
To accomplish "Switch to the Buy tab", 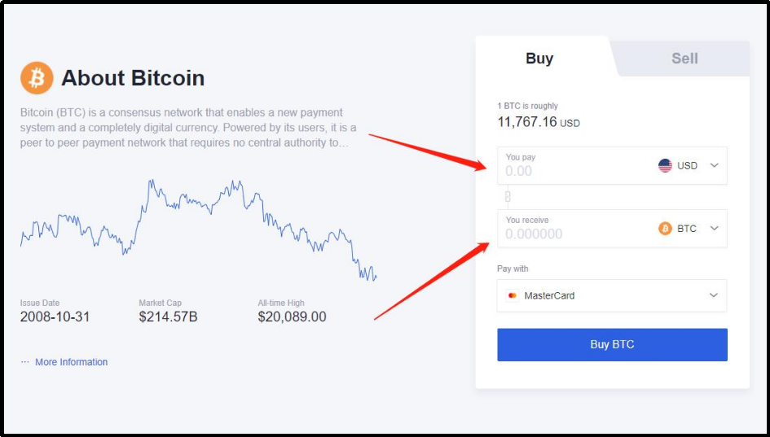I will 539,59.
